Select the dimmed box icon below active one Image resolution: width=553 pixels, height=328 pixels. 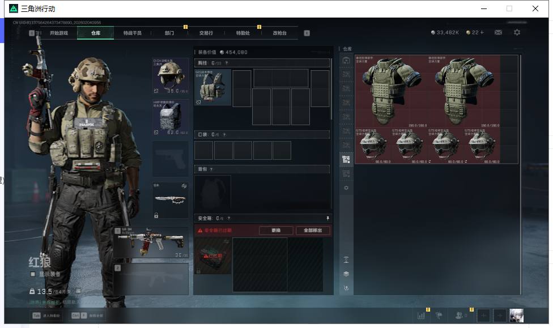pyautogui.click(x=346, y=173)
